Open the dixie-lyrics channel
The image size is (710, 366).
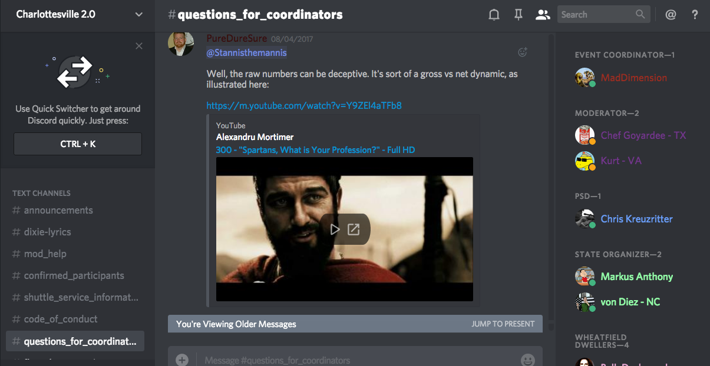pos(47,232)
